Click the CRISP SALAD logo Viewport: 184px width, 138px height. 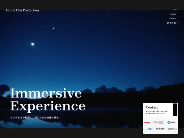click(x=173, y=129)
